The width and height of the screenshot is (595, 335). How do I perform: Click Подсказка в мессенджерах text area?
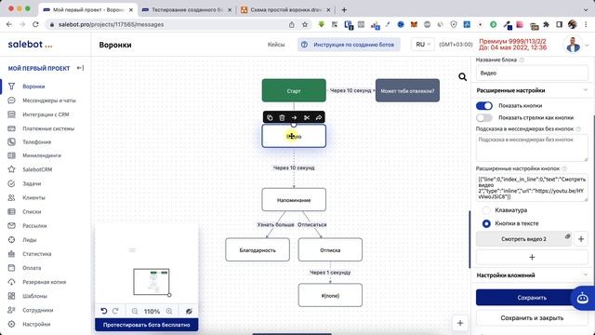tap(532, 148)
